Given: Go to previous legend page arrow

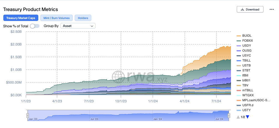Looking at the screenshot, I should (238, 117).
